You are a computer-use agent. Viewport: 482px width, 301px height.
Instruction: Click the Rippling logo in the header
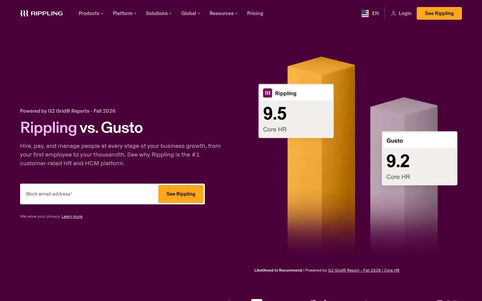42,13
